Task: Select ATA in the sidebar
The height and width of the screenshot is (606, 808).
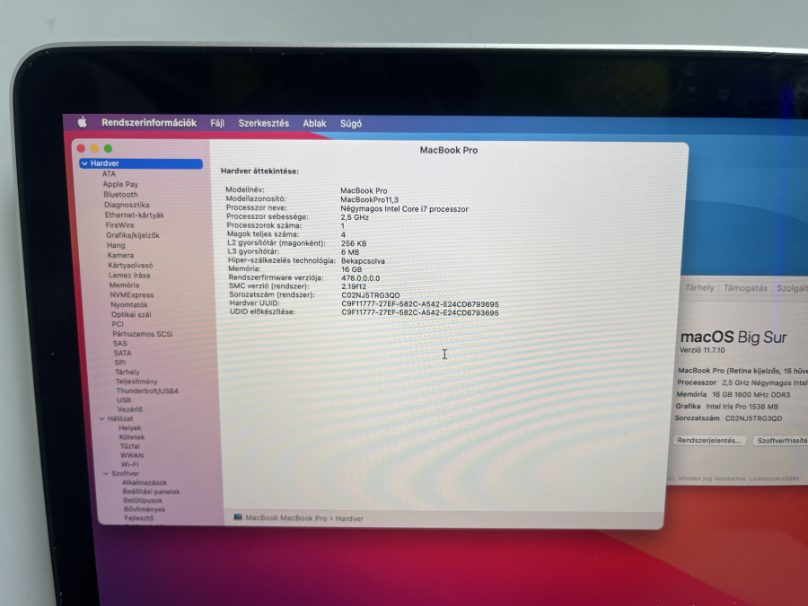Action: tap(109, 173)
